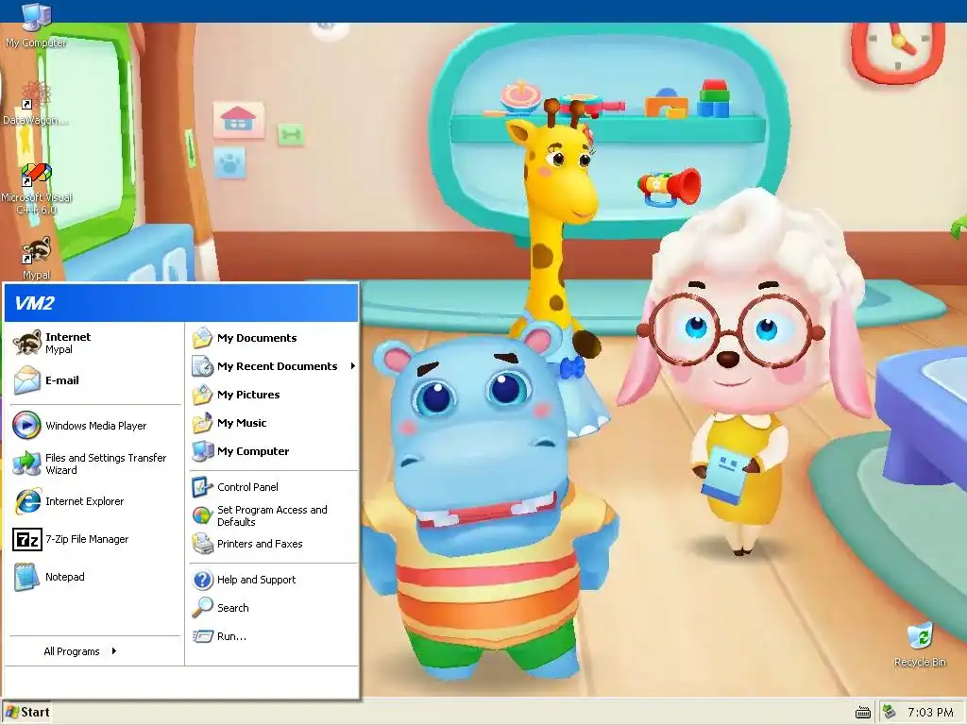Click the E-mail envelope icon

(27, 380)
